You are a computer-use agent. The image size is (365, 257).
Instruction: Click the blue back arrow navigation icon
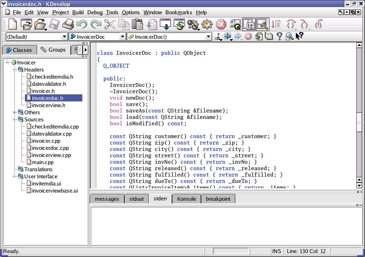[228, 36]
